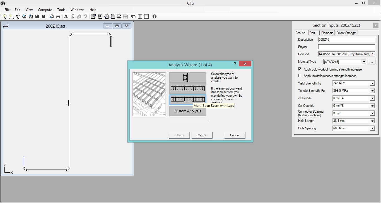This screenshot has height=203, width=381.
Task: Click the Help question mark toolbar icon
Action: point(155,17)
